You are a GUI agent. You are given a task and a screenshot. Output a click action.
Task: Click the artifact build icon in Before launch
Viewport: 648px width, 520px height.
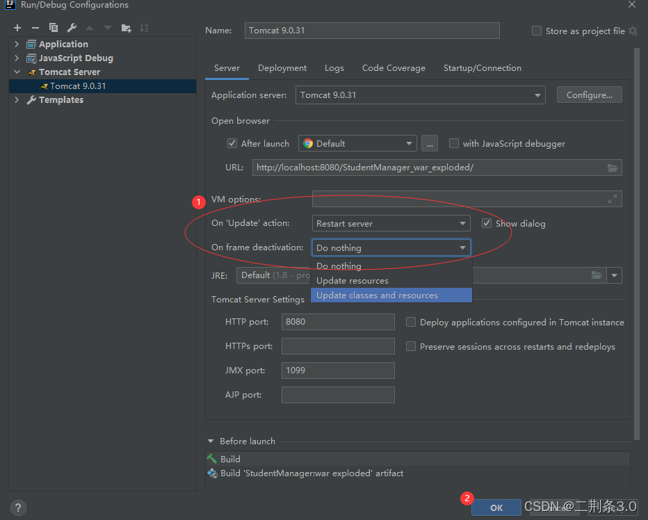(x=213, y=473)
